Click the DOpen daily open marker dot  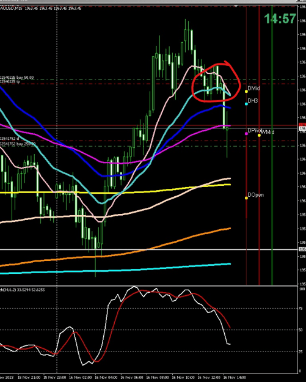click(x=246, y=198)
